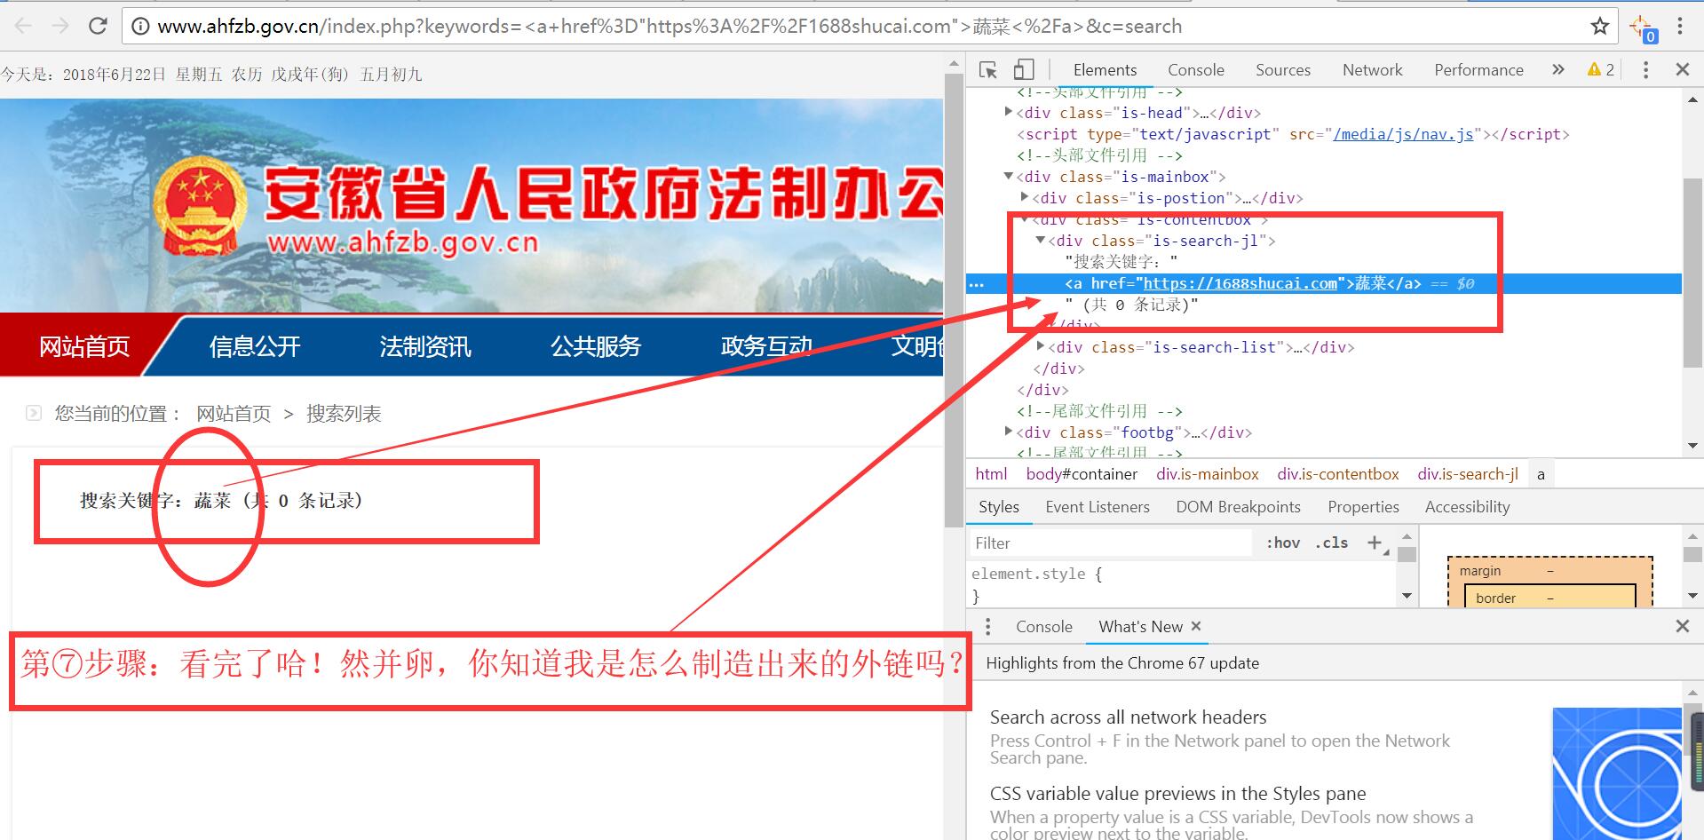Open the Chrome three-dot menu

pyautogui.click(x=1680, y=27)
